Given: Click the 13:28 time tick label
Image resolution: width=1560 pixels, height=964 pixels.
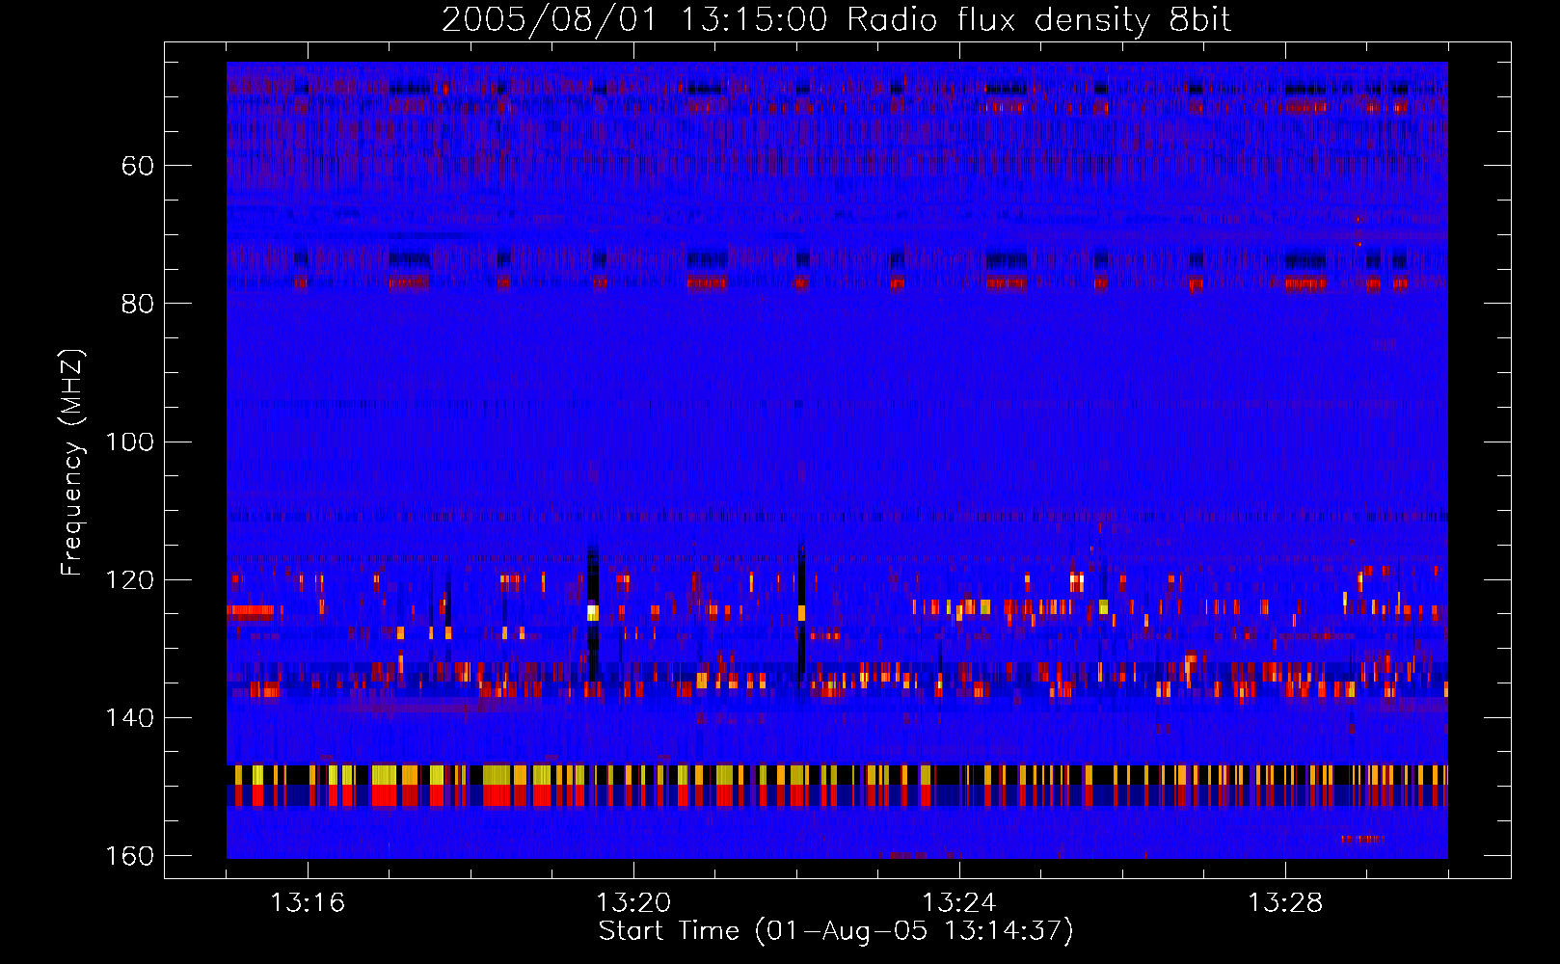Looking at the screenshot, I should (1285, 902).
